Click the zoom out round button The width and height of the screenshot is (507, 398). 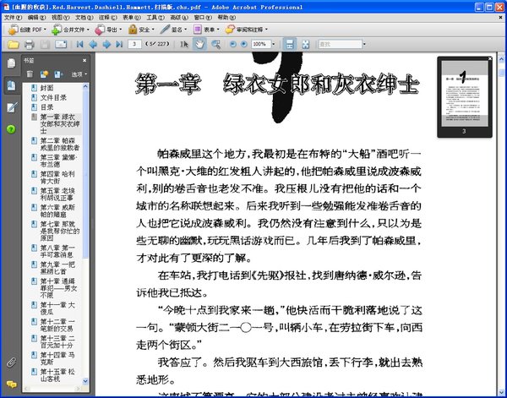coord(233,44)
